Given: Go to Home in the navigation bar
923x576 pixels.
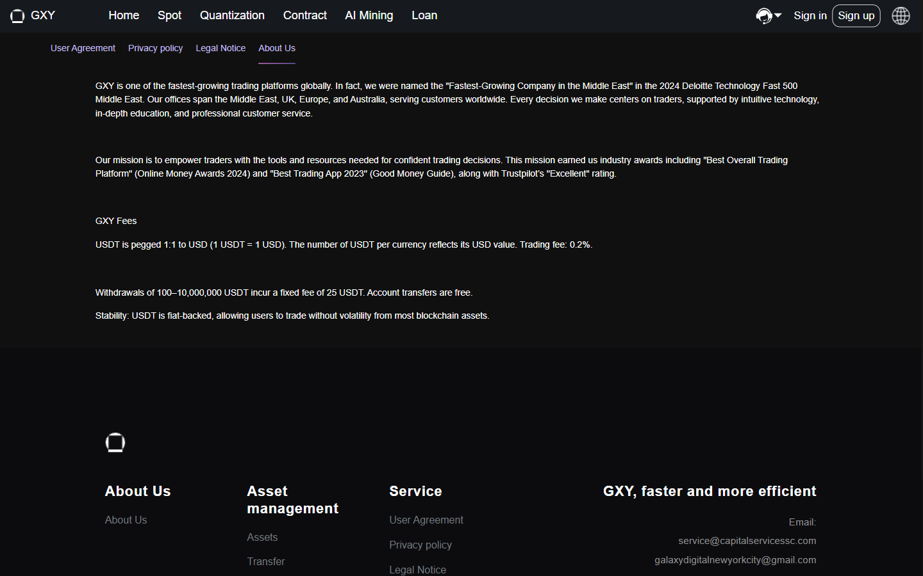Looking at the screenshot, I should tap(124, 15).
